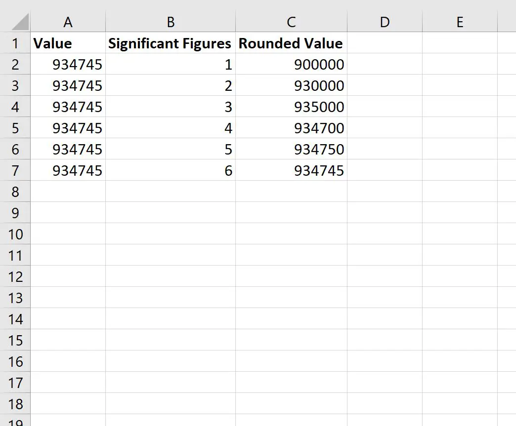This screenshot has height=426, width=516.
Task: Select column A header
Action: (x=68, y=22)
